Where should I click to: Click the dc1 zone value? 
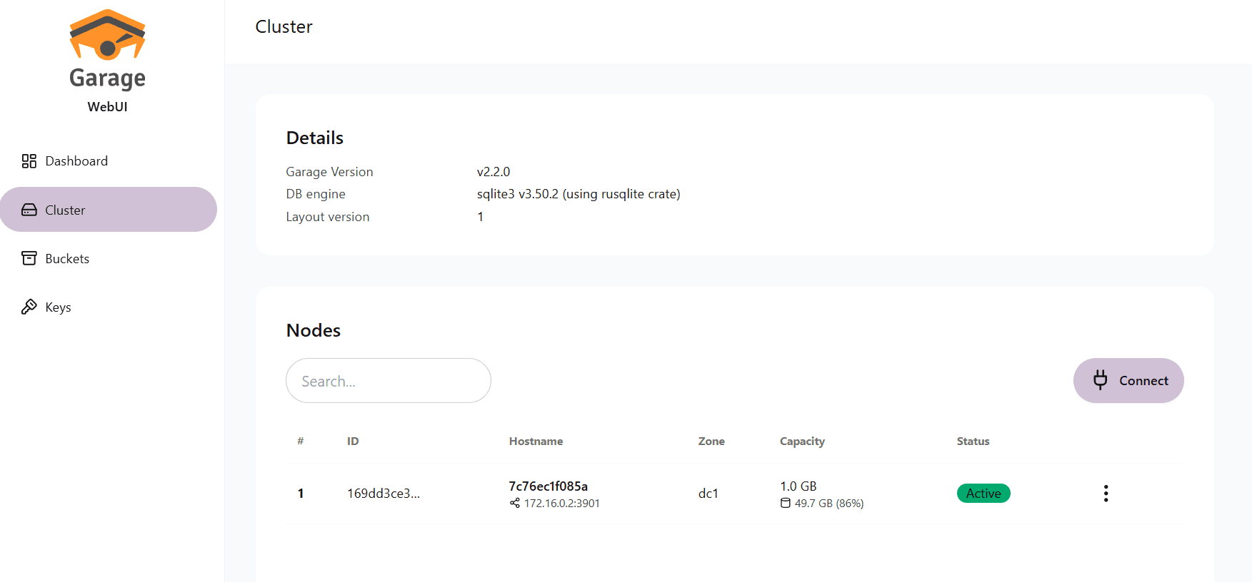(x=708, y=494)
